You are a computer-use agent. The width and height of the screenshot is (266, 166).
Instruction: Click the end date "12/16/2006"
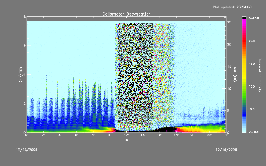point(226,150)
